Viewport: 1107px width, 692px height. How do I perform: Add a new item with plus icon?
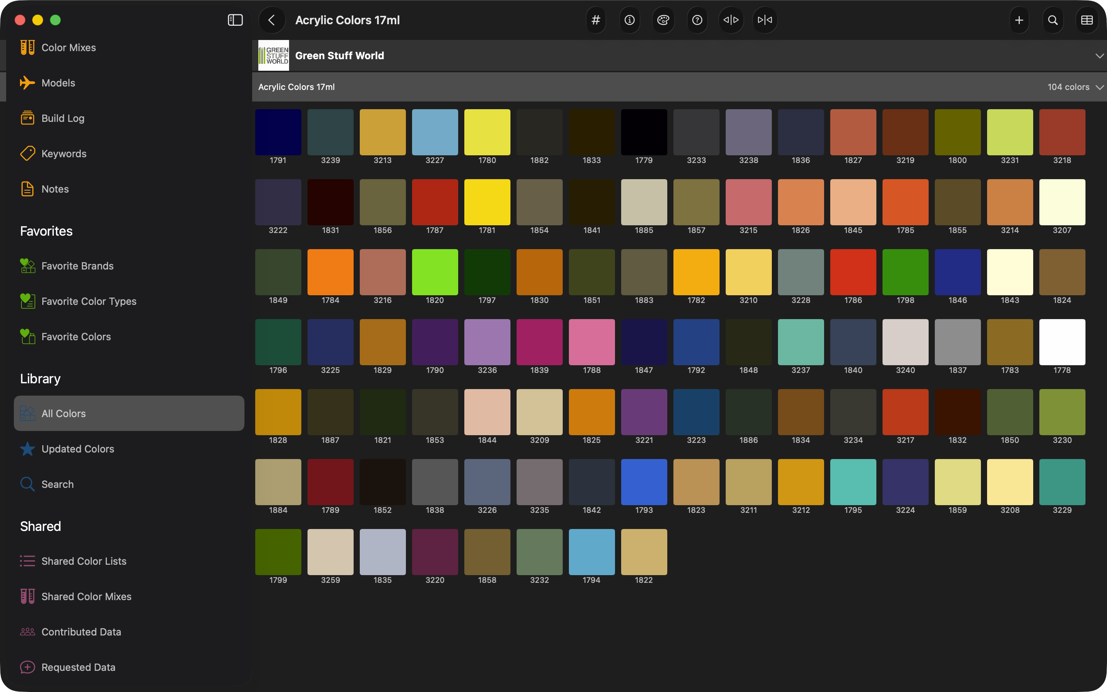(1019, 20)
